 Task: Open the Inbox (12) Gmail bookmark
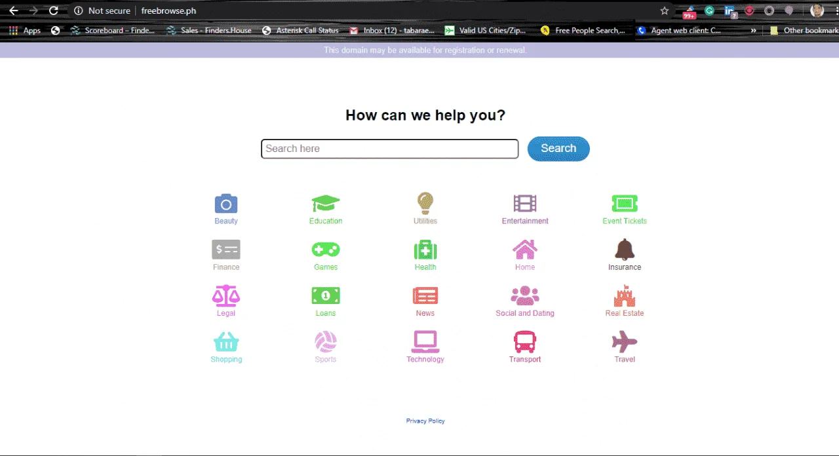point(392,30)
